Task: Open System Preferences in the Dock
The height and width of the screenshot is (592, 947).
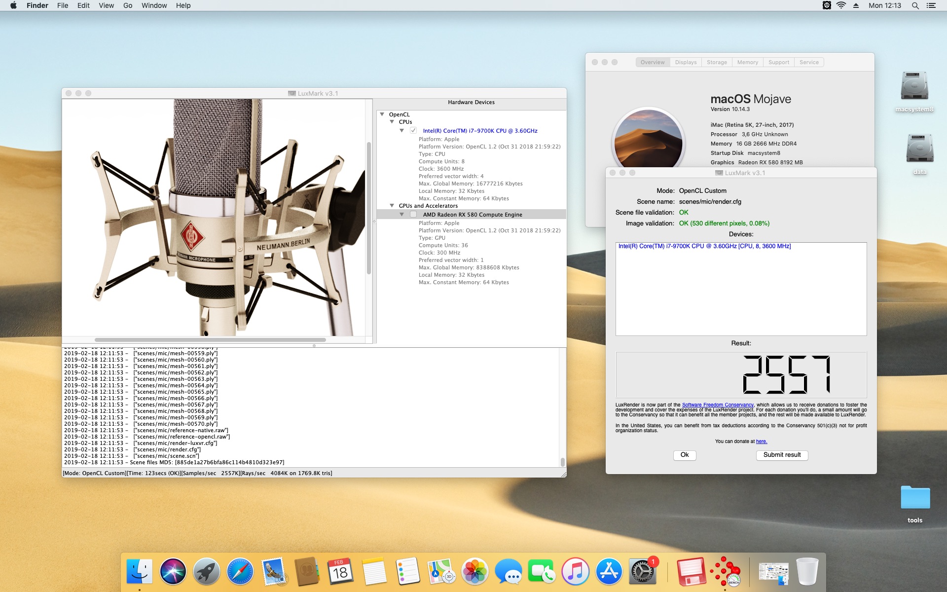Action: point(642,571)
